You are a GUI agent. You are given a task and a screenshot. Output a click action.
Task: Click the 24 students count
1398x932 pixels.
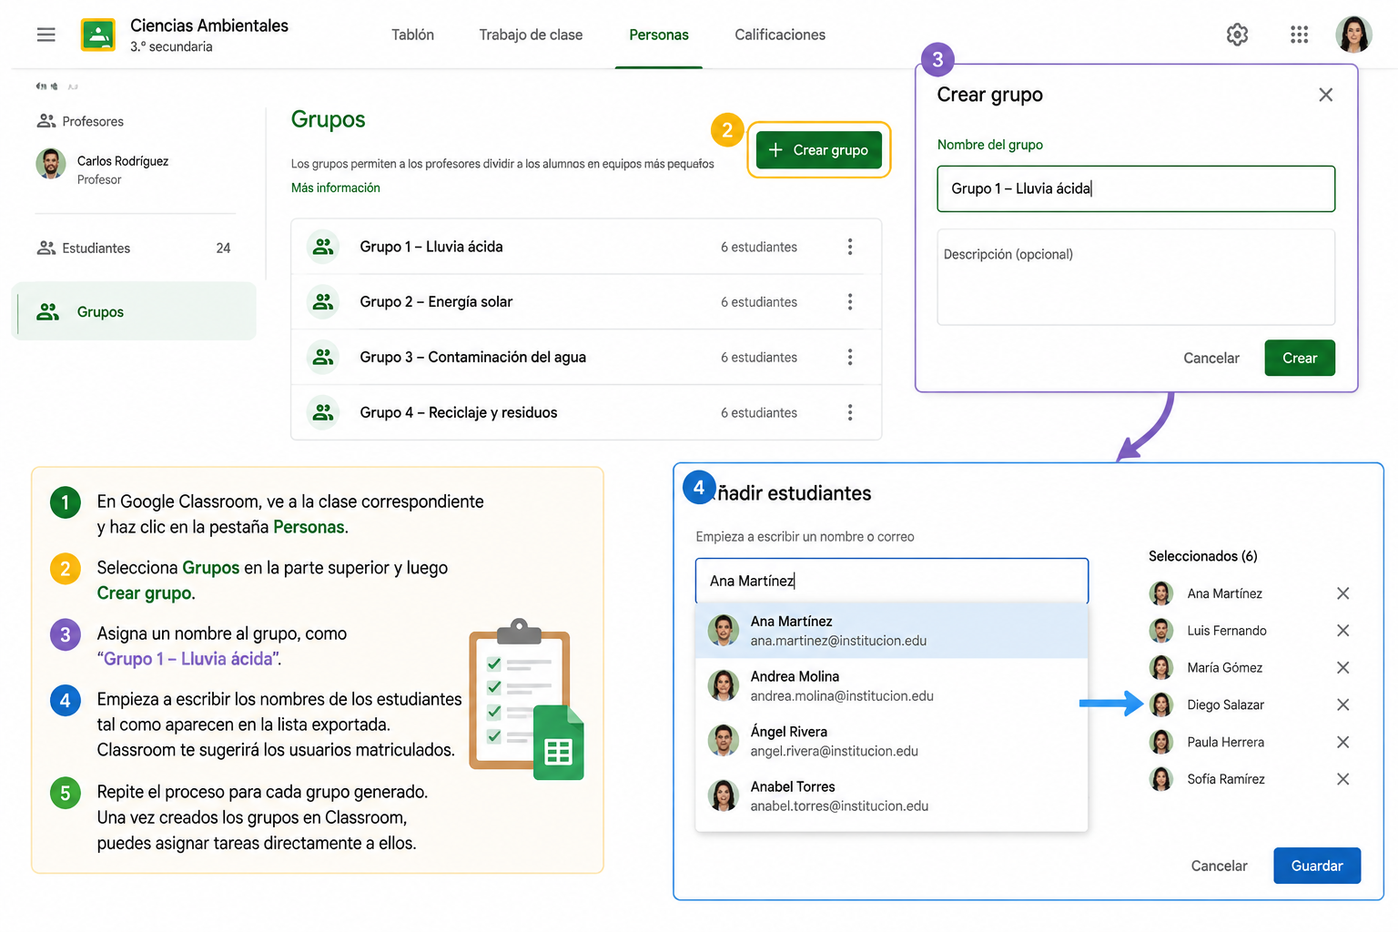(x=223, y=248)
